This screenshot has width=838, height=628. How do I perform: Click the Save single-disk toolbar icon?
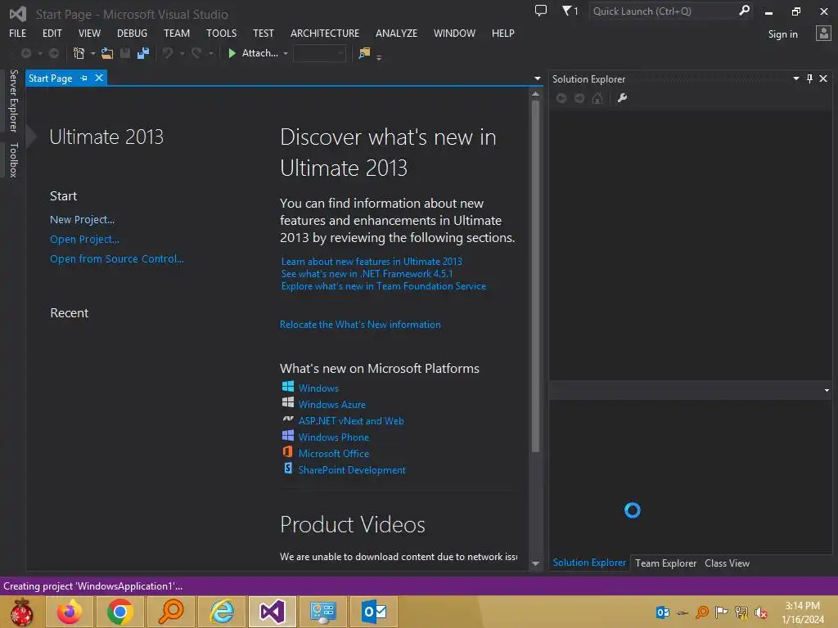[x=125, y=53]
